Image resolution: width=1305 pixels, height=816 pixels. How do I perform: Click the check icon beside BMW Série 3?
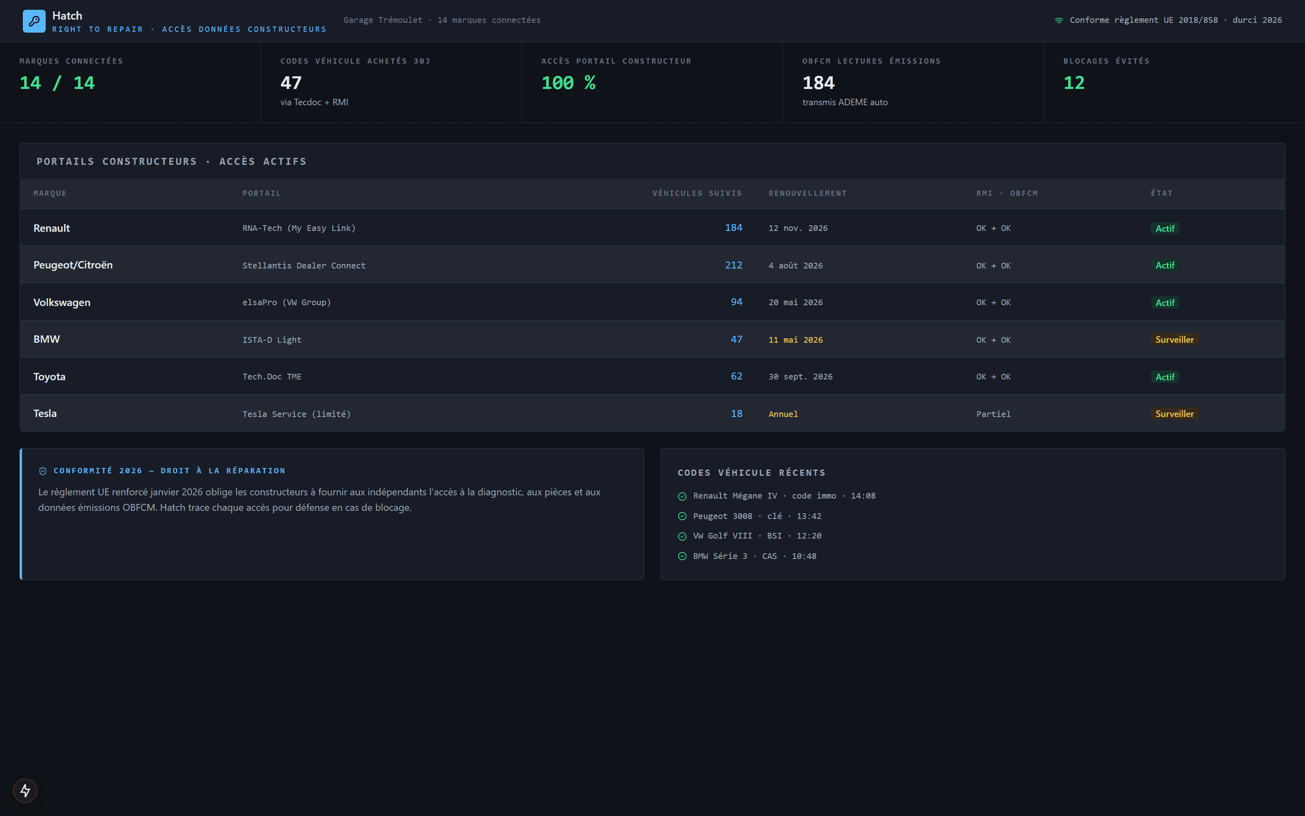[x=682, y=557]
